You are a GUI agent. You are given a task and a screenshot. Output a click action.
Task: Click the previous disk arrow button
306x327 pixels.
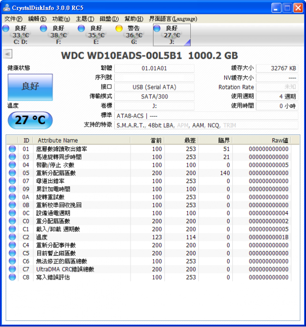[8, 54]
